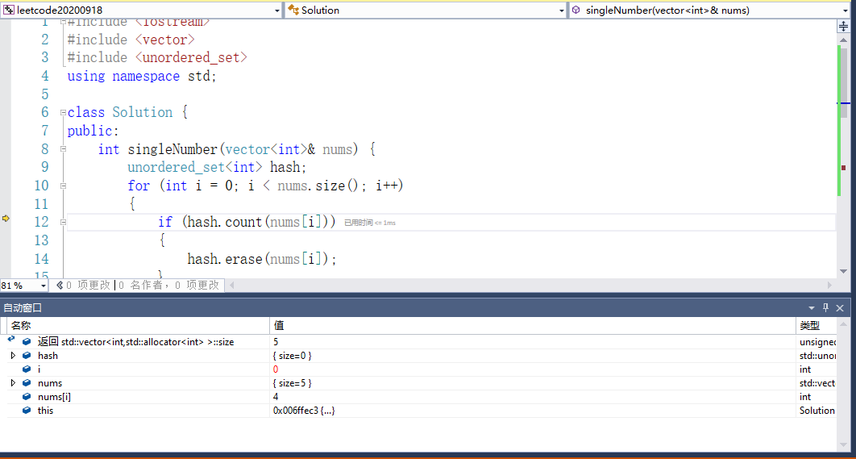This screenshot has height=459, width=856.
Task: Click the red breakpoint marker in scrollbar
Action: (x=843, y=168)
